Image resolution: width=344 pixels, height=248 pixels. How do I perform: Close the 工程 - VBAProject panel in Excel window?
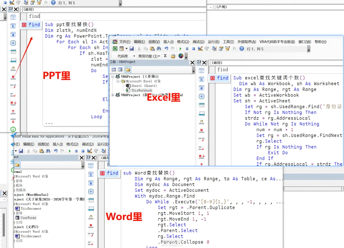[x=192, y=62]
